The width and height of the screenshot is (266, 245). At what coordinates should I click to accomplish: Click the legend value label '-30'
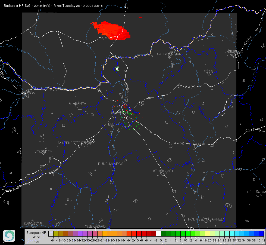87,240
